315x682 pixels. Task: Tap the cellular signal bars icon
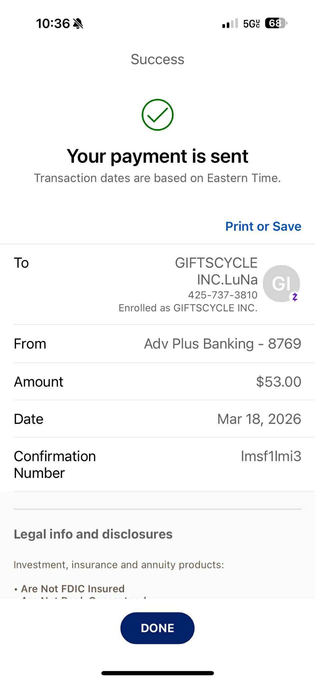(230, 24)
